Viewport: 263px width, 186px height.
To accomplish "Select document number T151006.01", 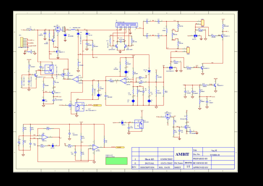I will pyautogui.click(x=215, y=155).
